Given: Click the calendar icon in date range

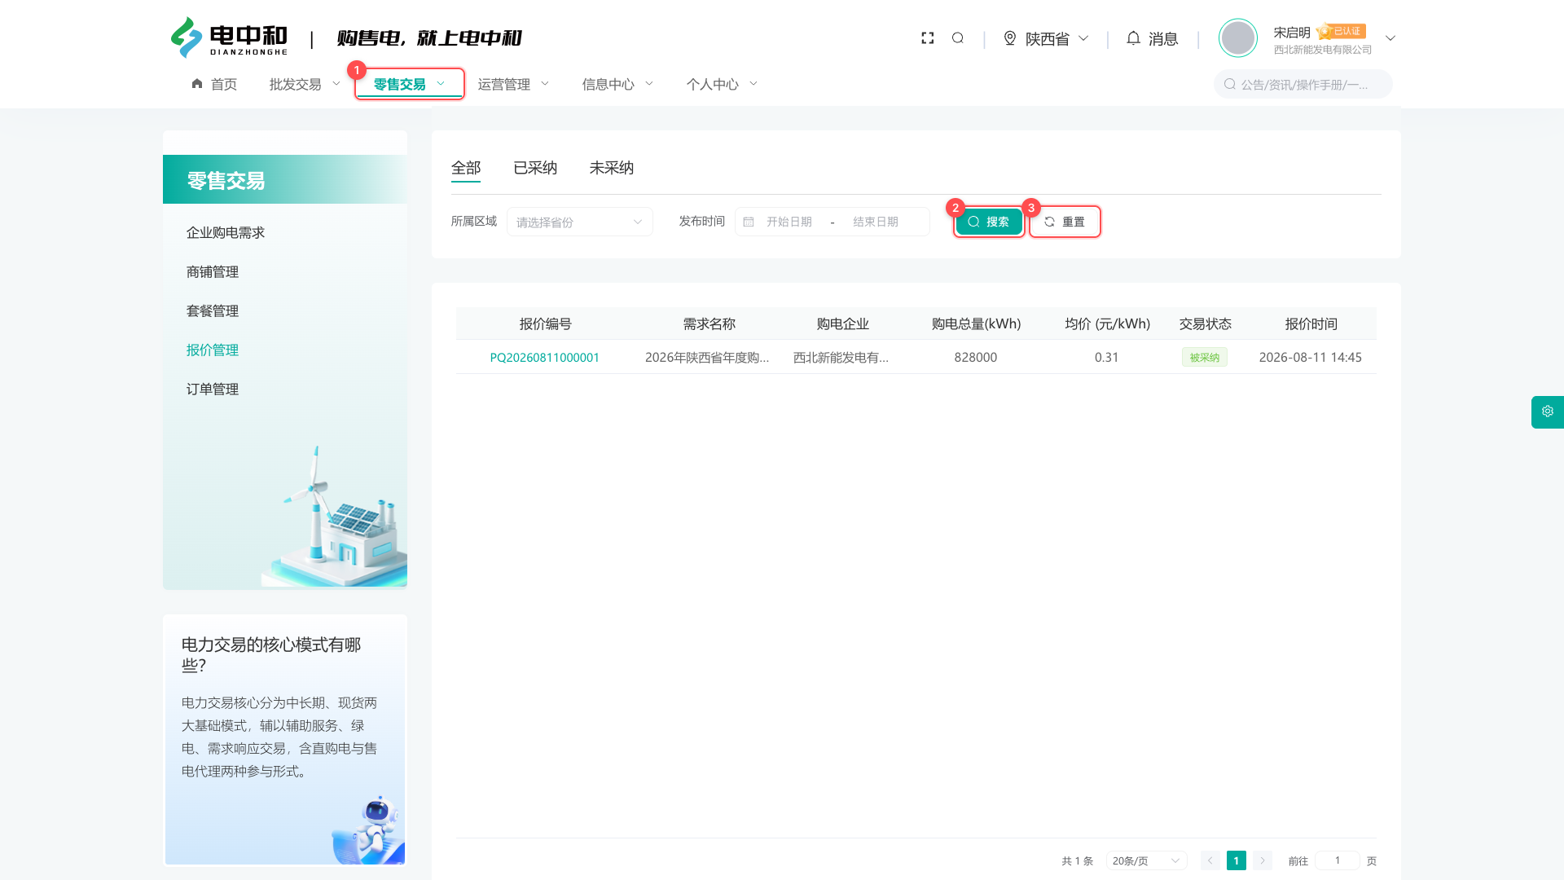Looking at the screenshot, I should [x=749, y=222].
